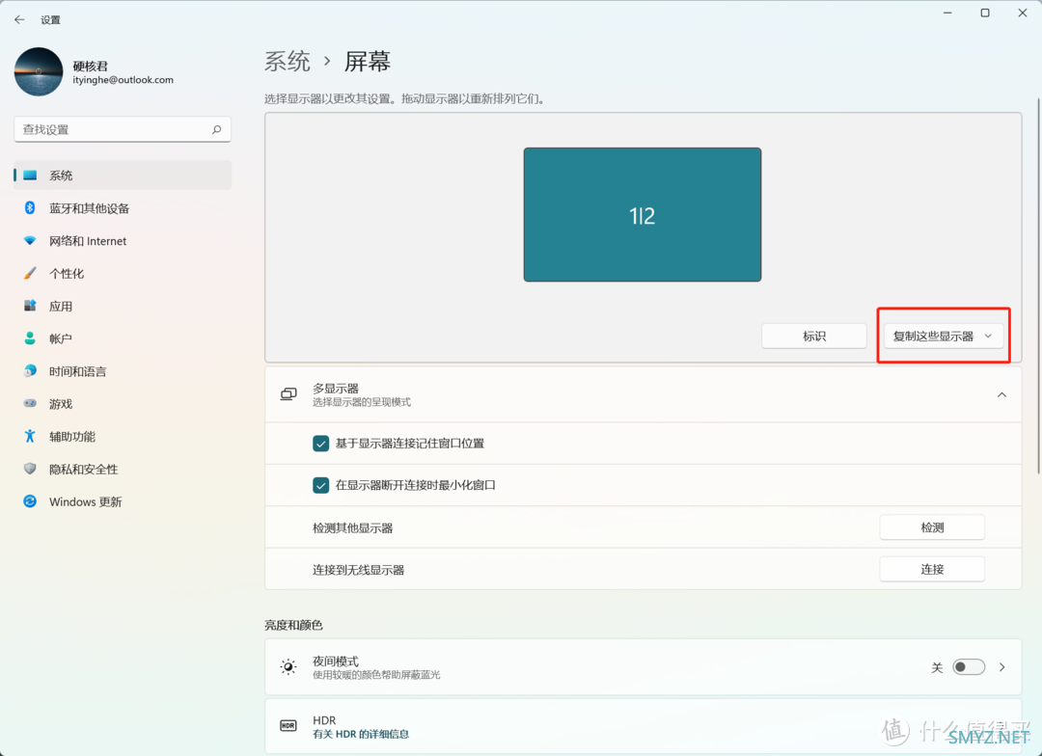
Task: Click the 连接到无线显示器 label
Action: point(358,570)
